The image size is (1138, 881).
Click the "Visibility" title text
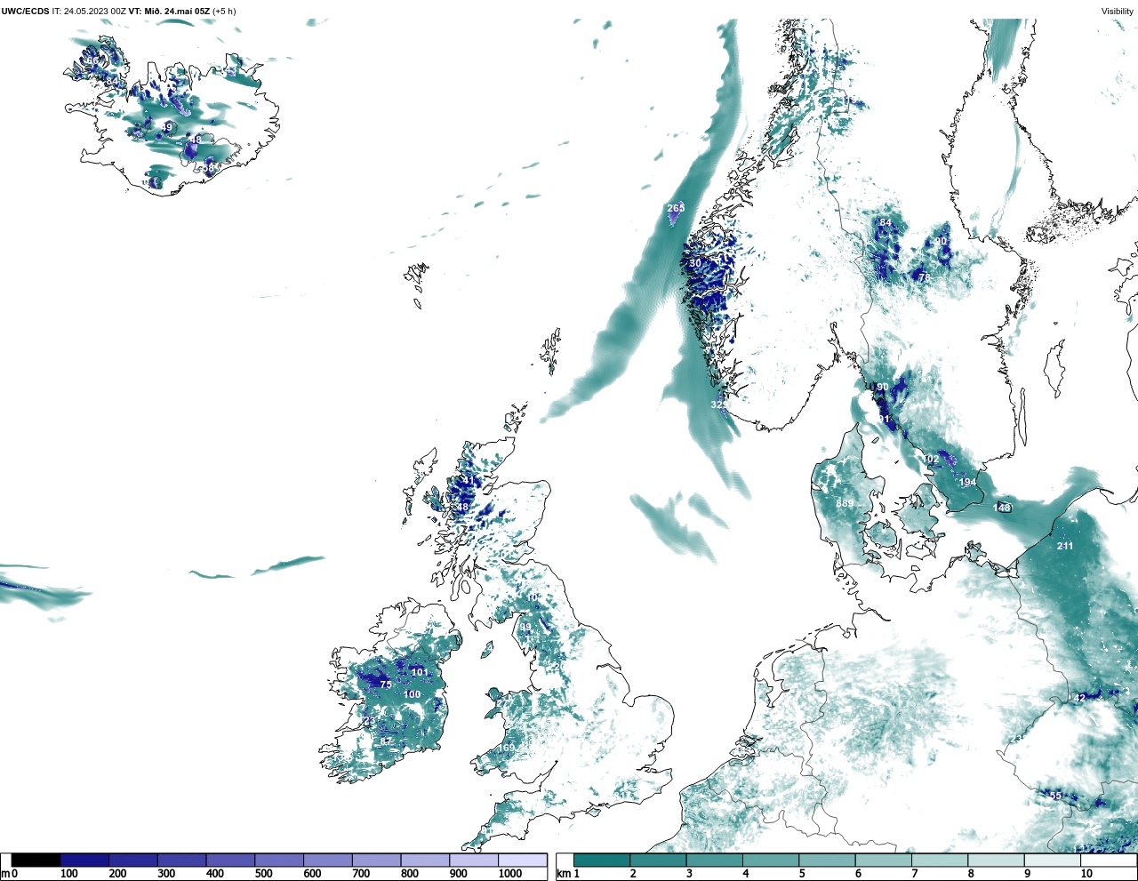1118,12
